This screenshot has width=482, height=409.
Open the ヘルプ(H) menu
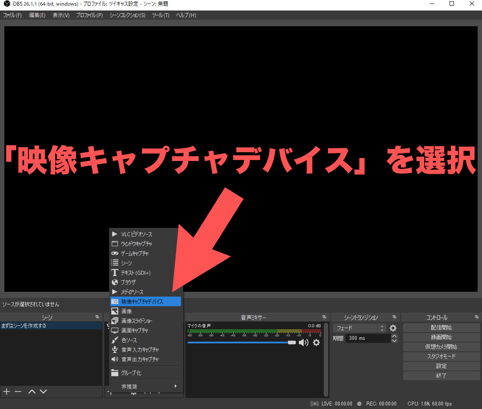click(x=186, y=15)
